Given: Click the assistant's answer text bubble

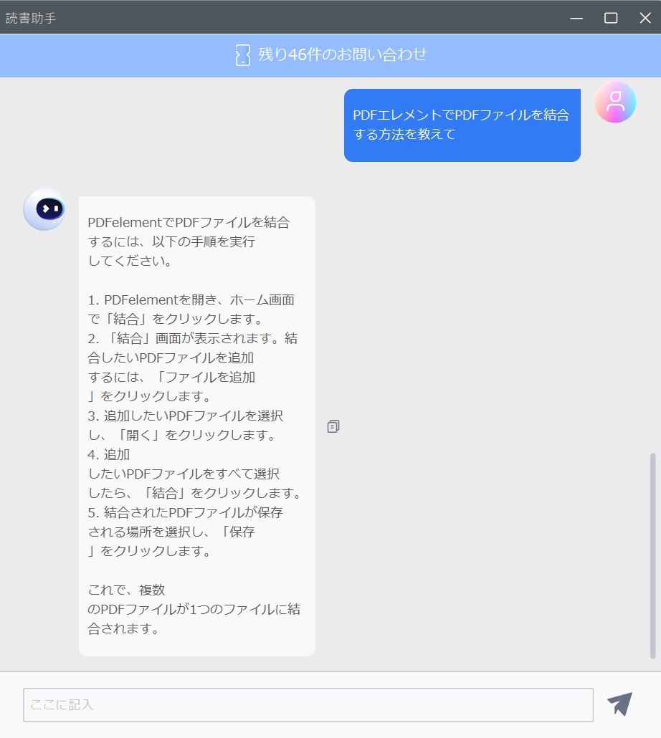Looking at the screenshot, I should [x=196, y=426].
